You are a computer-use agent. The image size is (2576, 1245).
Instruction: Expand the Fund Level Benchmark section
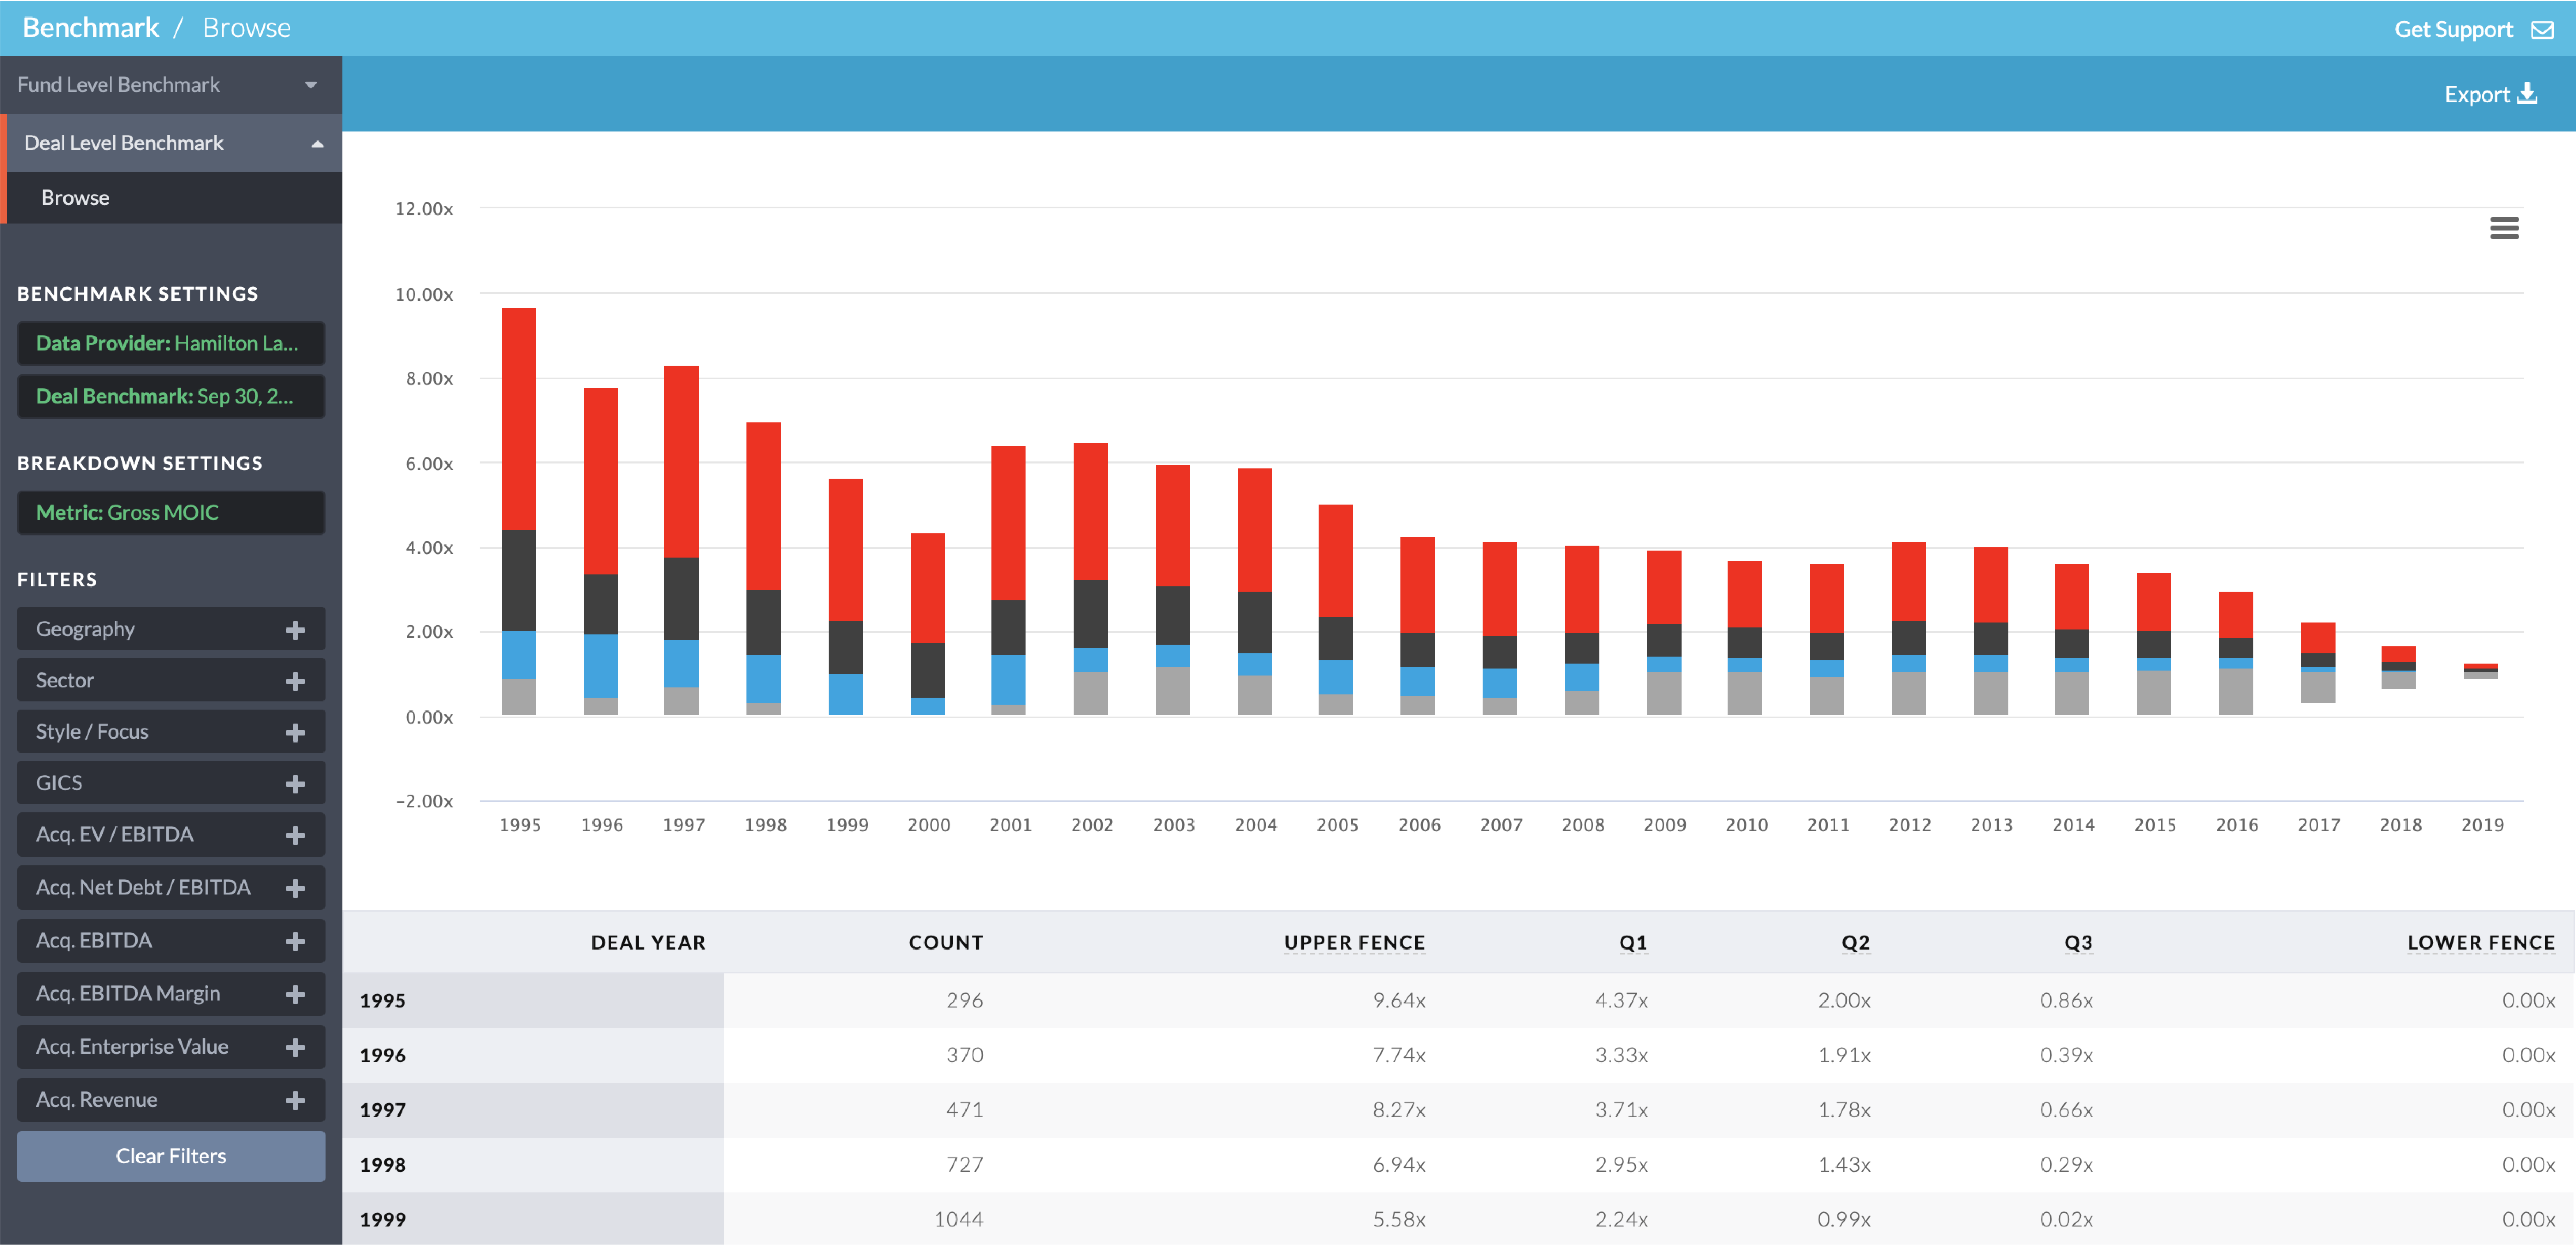(x=171, y=85)
